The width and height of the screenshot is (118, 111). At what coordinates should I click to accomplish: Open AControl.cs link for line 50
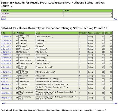tap(6, 52)
